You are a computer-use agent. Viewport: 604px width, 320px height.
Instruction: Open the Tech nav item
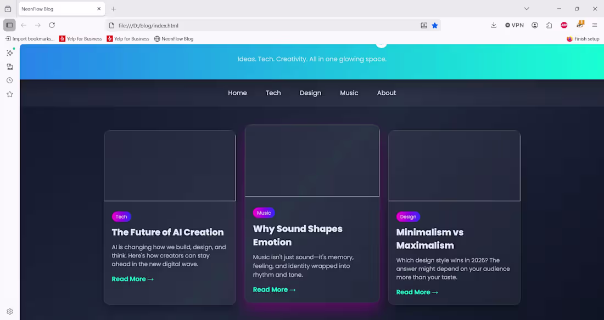click(x=273, y=93)
